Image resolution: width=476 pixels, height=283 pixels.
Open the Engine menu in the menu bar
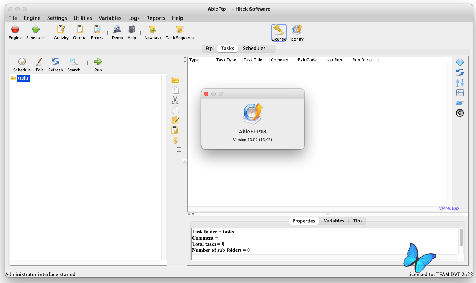click(x=32, y=18)
